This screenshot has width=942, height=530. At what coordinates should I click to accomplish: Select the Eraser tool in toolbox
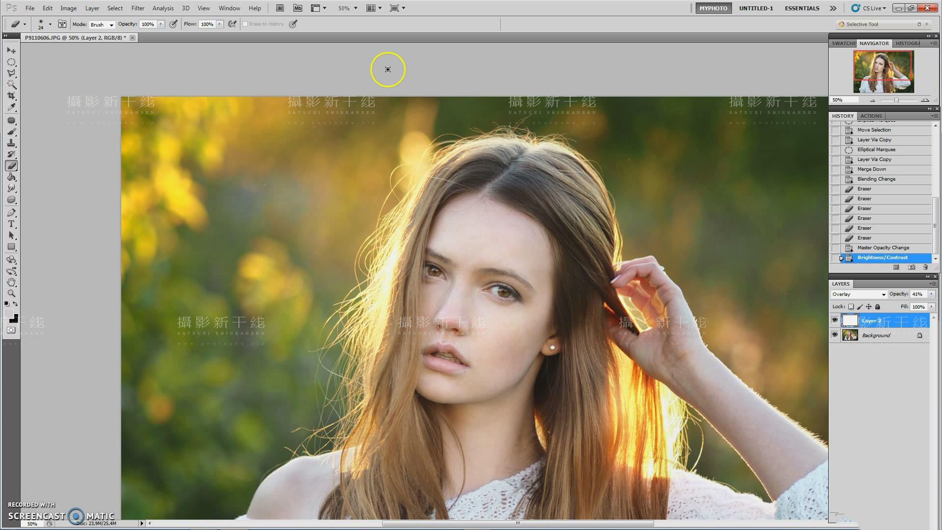(11, 166)
